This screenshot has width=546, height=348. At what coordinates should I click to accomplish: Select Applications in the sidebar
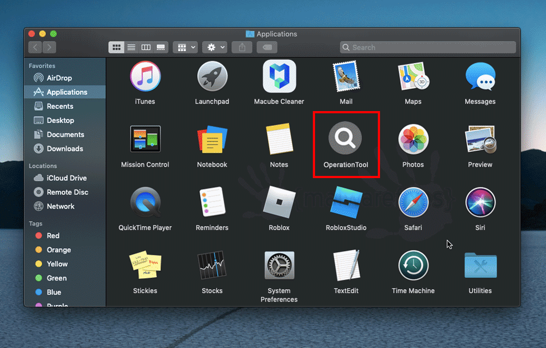click(x=65, y=92)
